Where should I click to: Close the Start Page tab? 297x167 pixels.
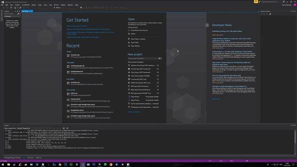point(32,11)
